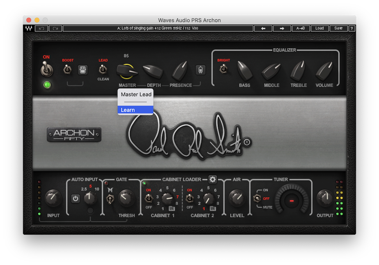Redo the last change
This screenshot has width=379, height=265.
(55, 28)
